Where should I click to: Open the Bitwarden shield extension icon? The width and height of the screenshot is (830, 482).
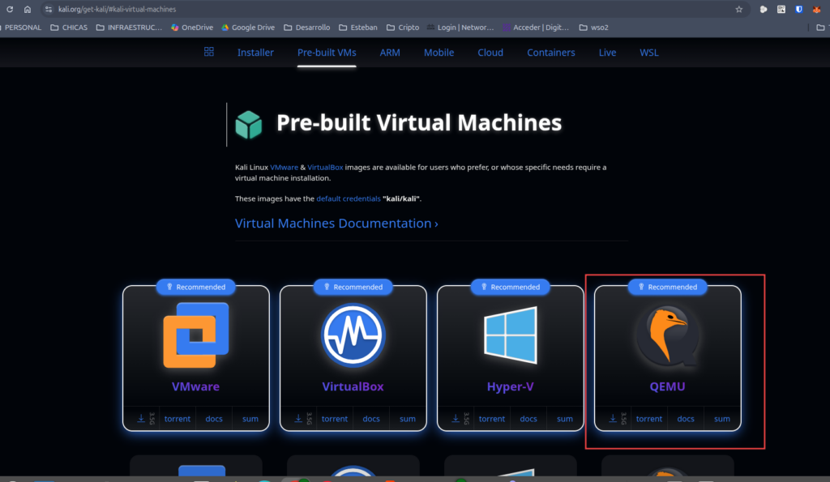point(798,9)
